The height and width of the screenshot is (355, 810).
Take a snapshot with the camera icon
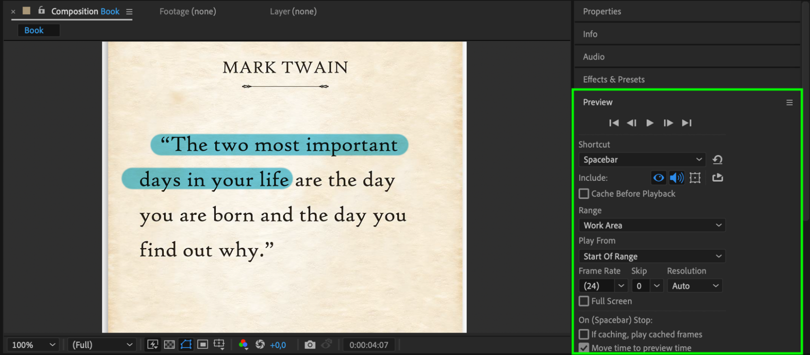[x=310, y=344]
